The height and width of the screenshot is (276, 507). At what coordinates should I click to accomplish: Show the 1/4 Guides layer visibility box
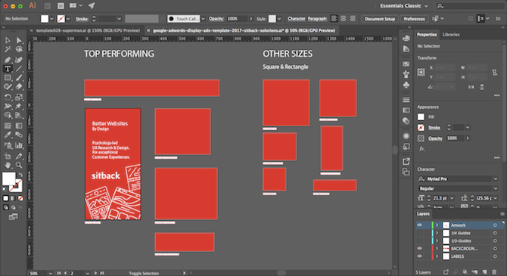click(420, 233)
